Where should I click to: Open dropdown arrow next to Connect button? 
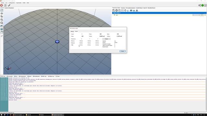point(3,5)
